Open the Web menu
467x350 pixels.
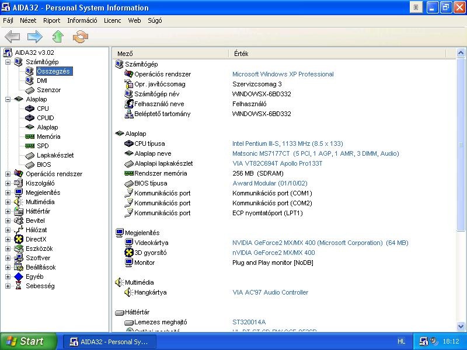click(134, 20)
